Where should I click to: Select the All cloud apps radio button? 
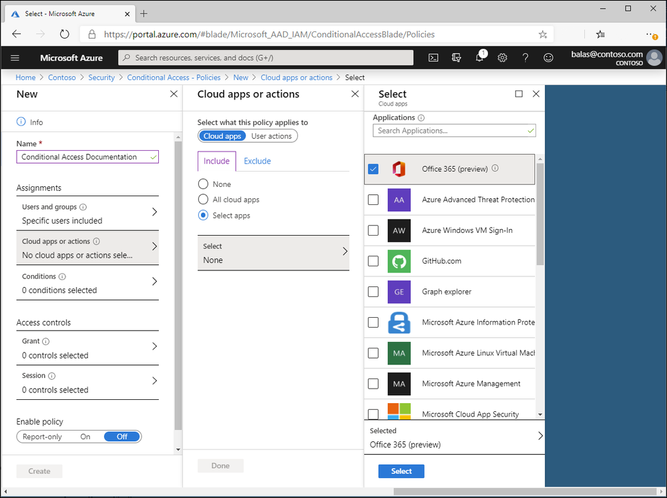pos(203,200)
